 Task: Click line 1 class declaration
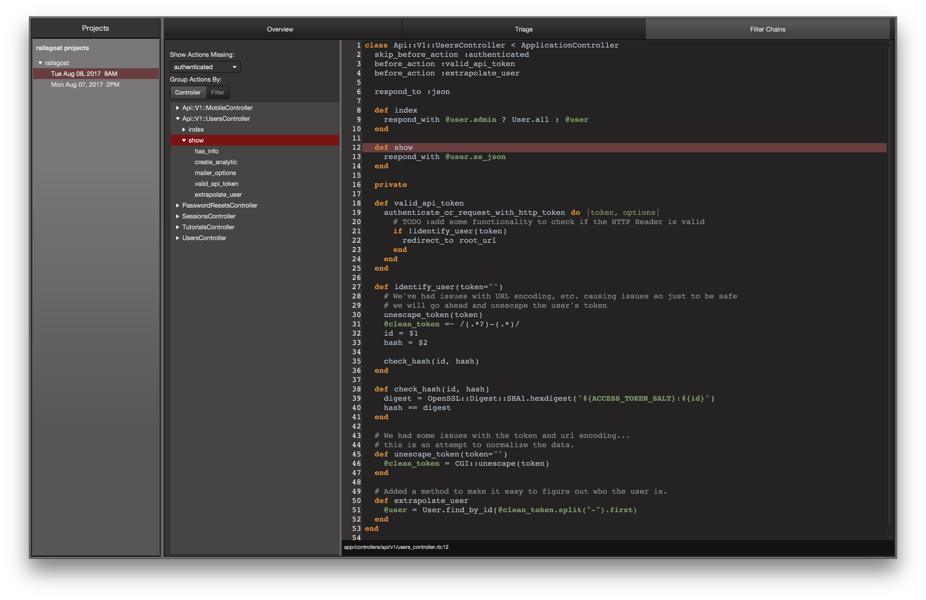(491, 45)
